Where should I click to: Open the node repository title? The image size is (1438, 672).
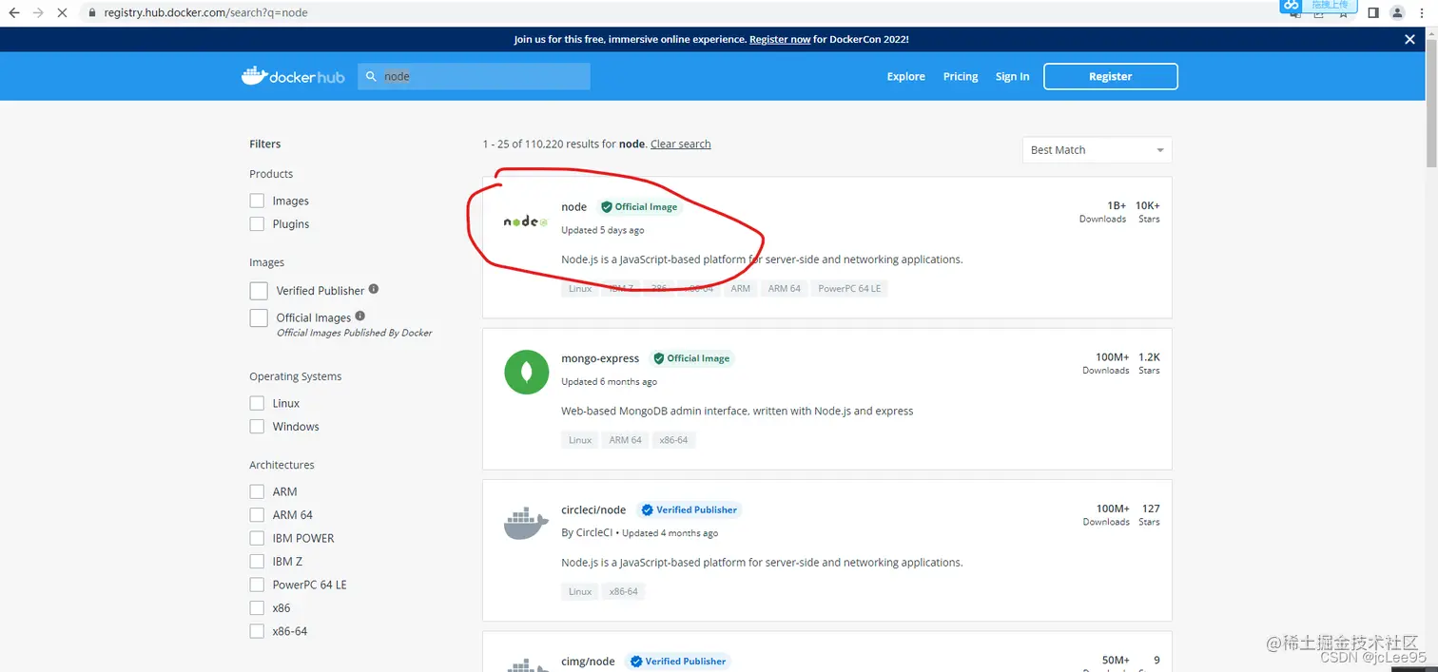[574, 206]
